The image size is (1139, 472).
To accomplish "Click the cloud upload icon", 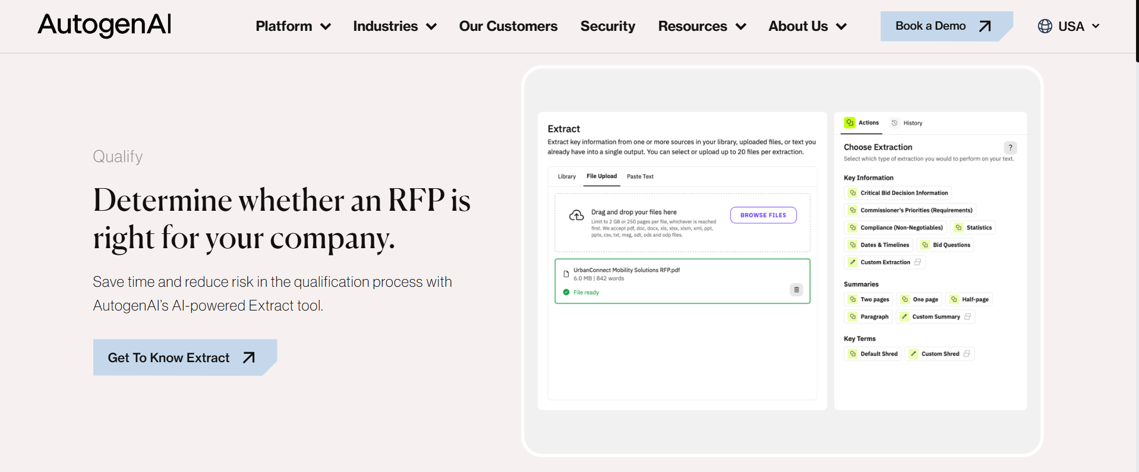I will click(x=576, y=216).
